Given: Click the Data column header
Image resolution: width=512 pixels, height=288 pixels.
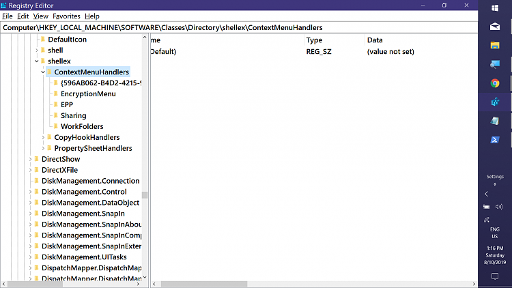Looking at the screenshot, I should pyautogui.click(x=421, y=40).
